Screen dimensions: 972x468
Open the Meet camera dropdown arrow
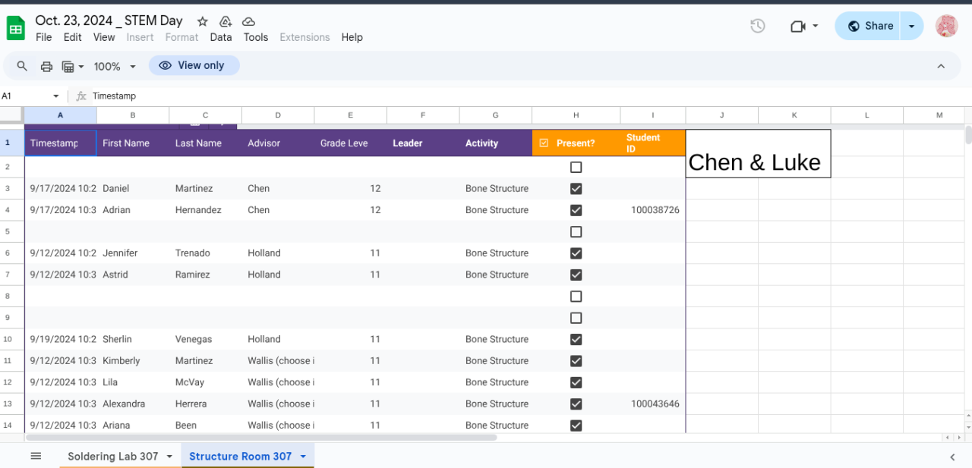coord(816,26)
